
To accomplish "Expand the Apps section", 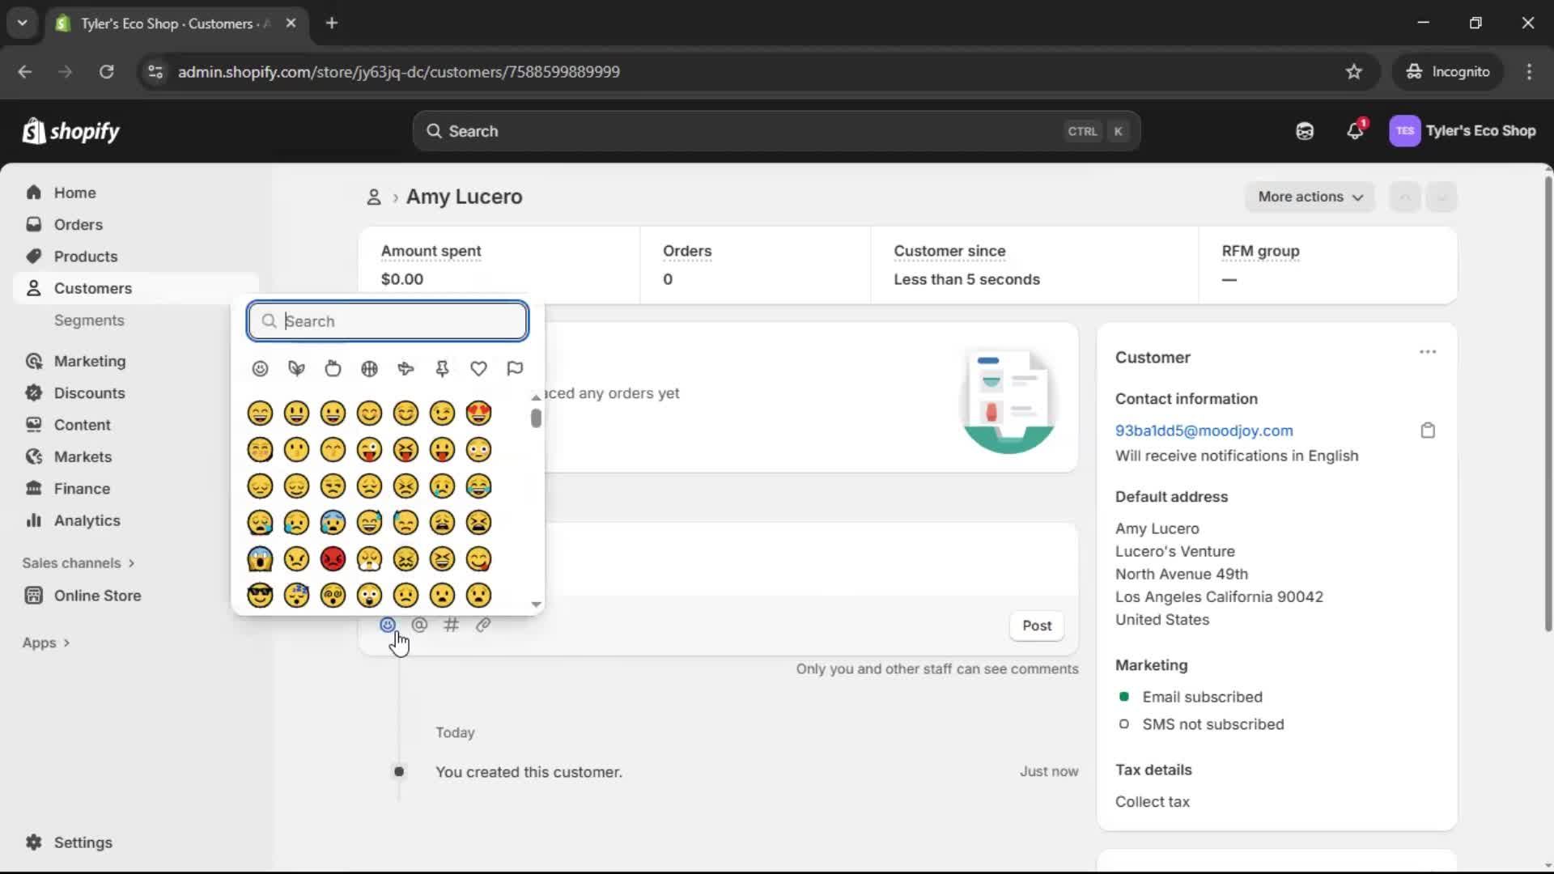I will [x=46, y=643].
